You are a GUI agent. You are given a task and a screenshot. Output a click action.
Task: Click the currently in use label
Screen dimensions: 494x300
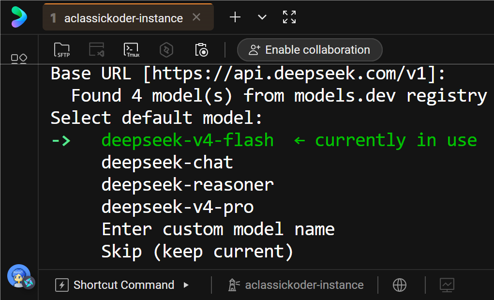(396, 140)
